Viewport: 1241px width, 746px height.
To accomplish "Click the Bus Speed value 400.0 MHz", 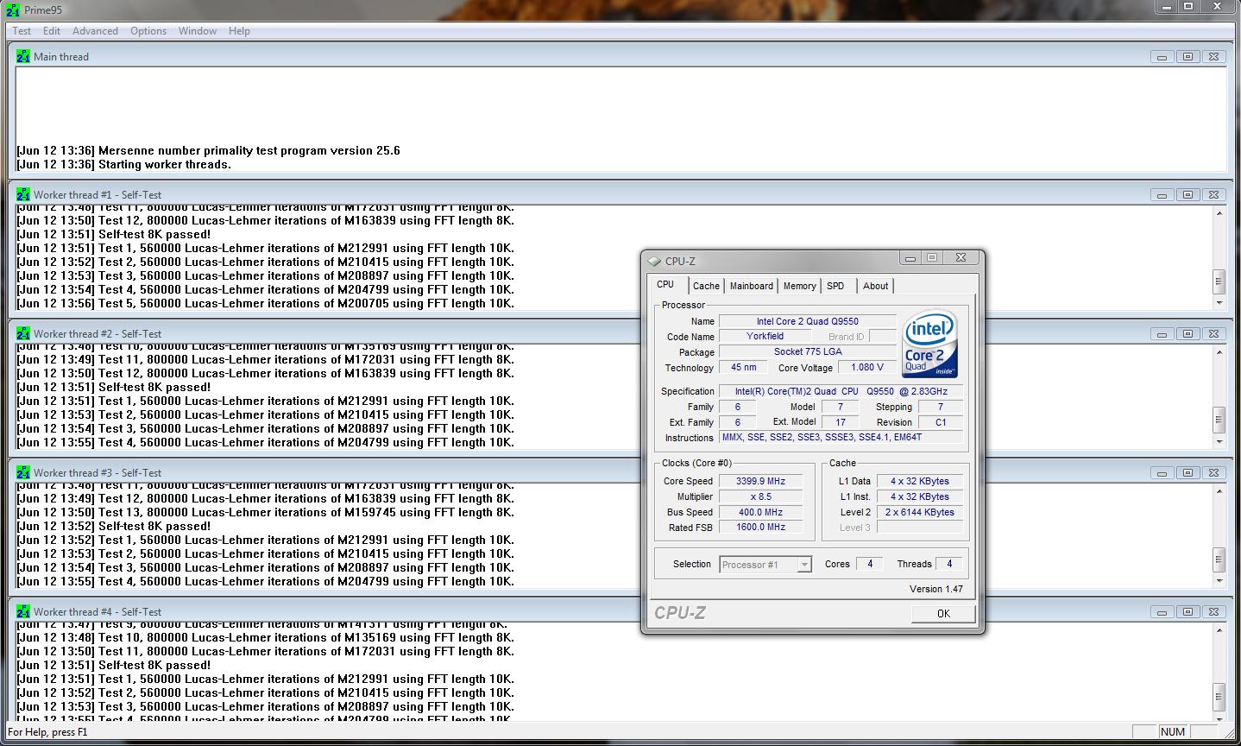I will click(x=760, y=512).
